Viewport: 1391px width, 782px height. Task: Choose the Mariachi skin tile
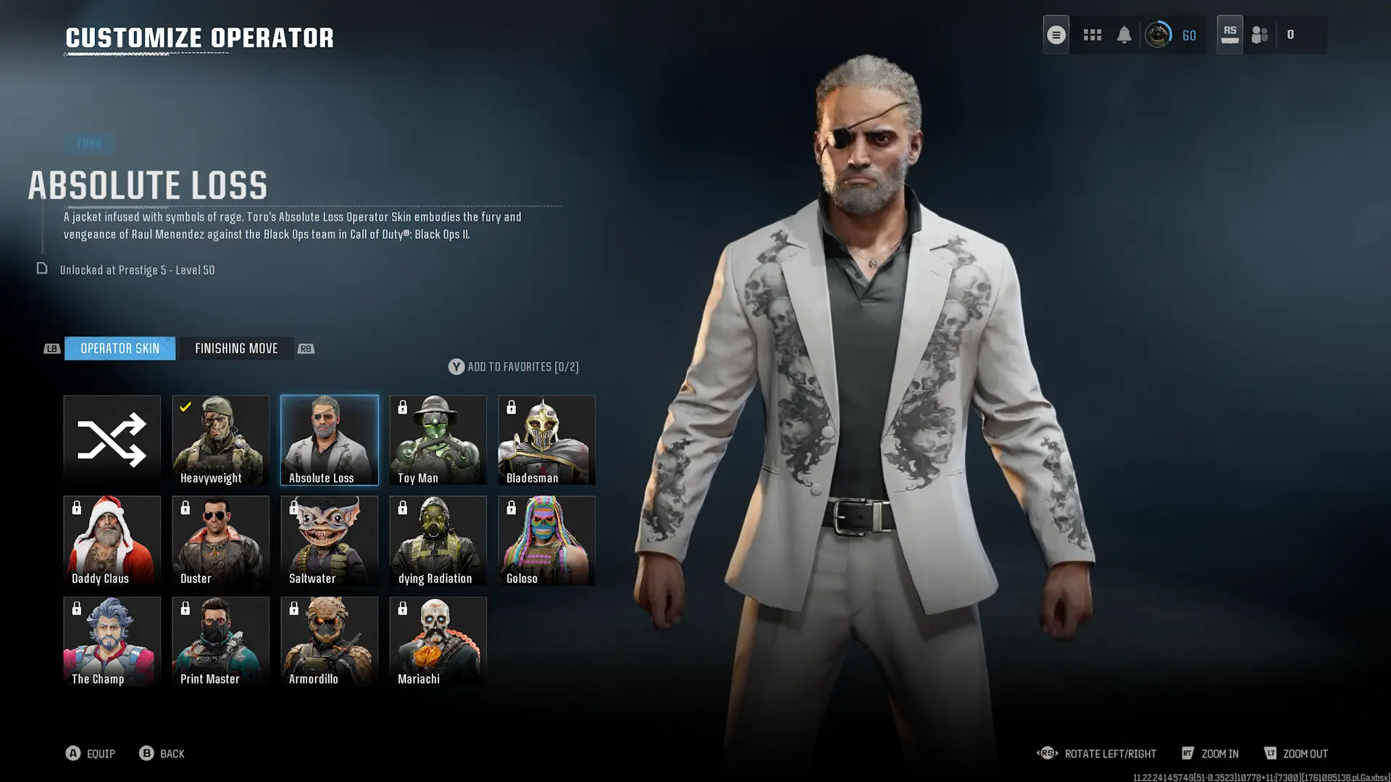(438, 642)
